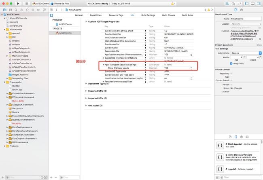Viewport: 263px width, 180px height.
Task: Switch to the Capabilities tab
Action: 95,15
